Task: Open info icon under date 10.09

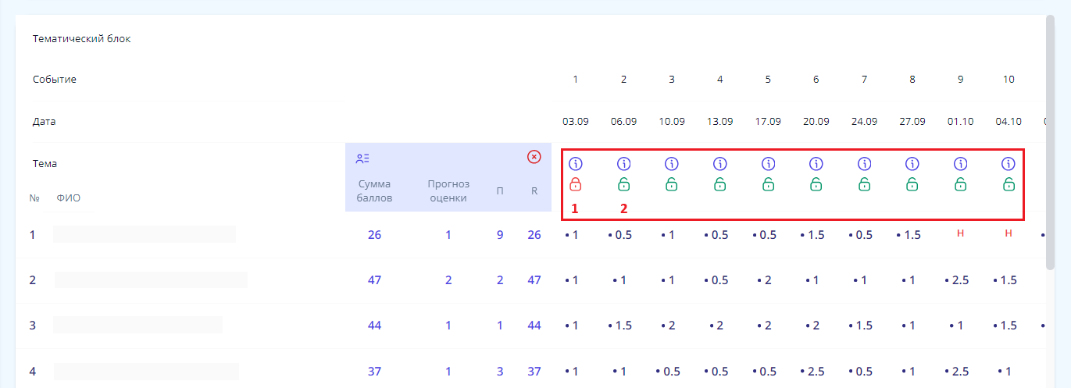Action: 672,164
